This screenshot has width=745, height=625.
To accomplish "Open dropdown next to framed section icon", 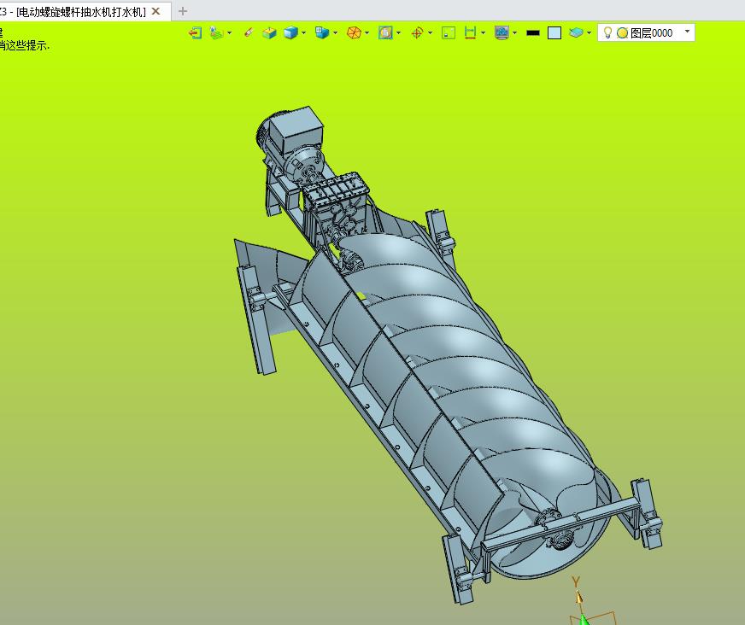I will click(x=399, y=33).
